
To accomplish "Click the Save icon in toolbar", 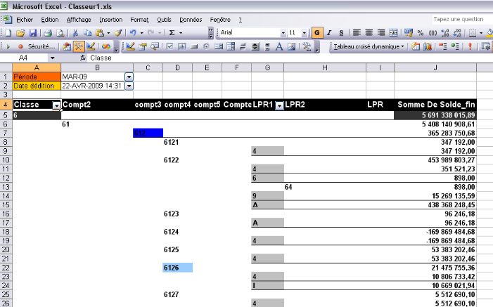I will click(x=33, y=33).
